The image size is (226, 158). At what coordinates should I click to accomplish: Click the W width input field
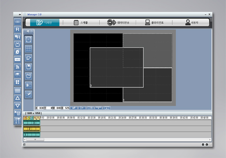[x=58, y=108]
